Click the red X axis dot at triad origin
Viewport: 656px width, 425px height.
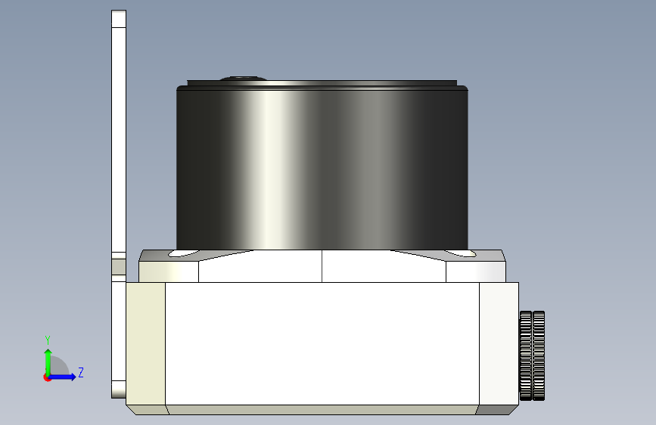[x=47, y=377]
